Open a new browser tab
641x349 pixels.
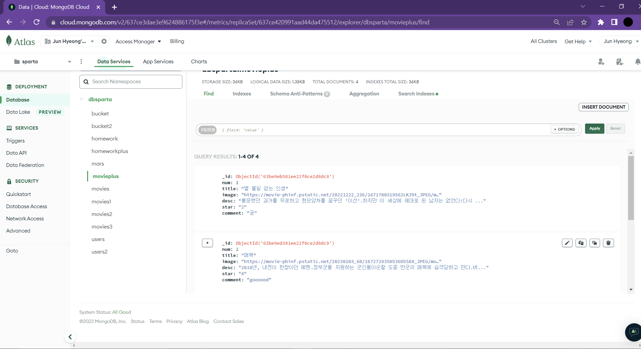click(115, 7)
